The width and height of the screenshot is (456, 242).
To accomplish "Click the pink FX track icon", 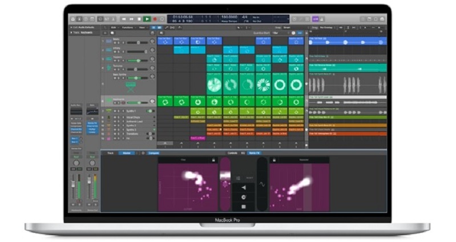I will pos(109,139).
